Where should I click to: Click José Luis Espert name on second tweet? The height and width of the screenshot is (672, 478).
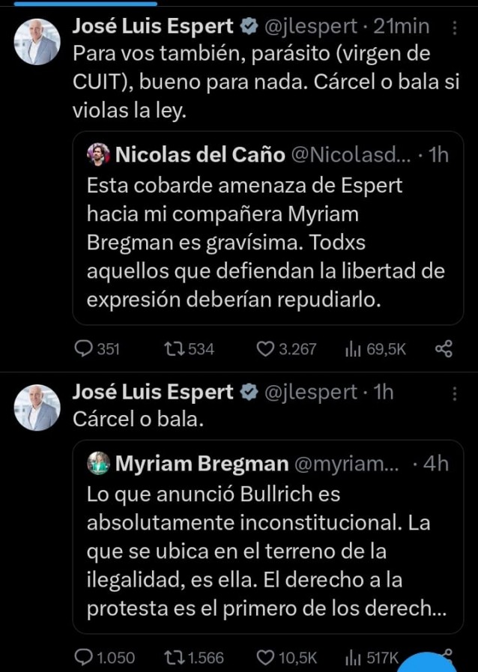[x=154, y=392]
